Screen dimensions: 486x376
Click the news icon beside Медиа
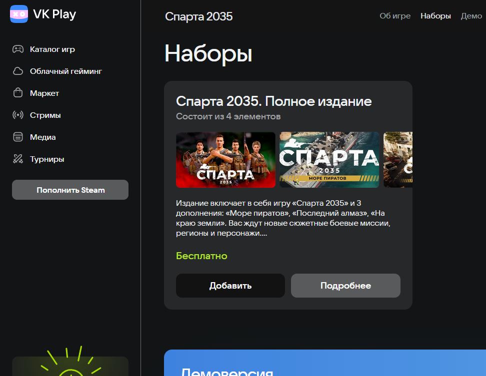18,137
